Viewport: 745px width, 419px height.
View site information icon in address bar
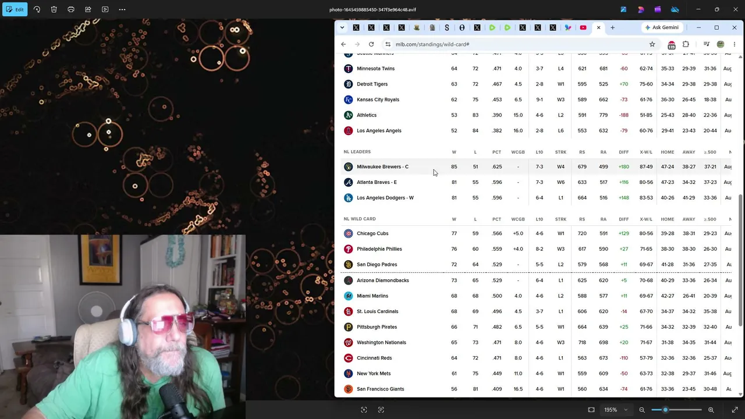click(x=388, y=44)
